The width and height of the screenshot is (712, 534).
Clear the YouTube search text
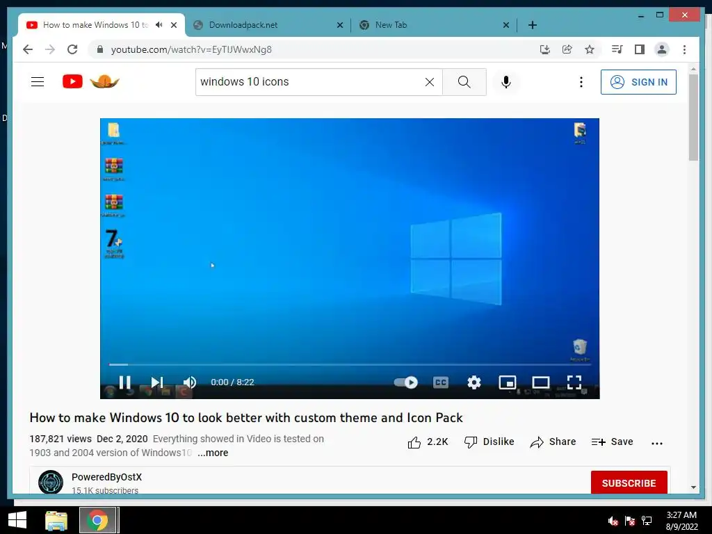pos(430,82)
